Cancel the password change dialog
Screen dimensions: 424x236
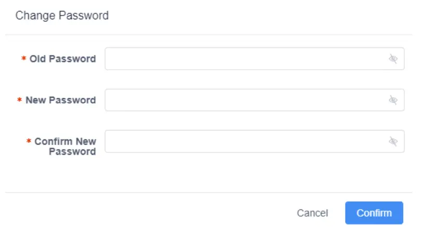pos(312,213)
